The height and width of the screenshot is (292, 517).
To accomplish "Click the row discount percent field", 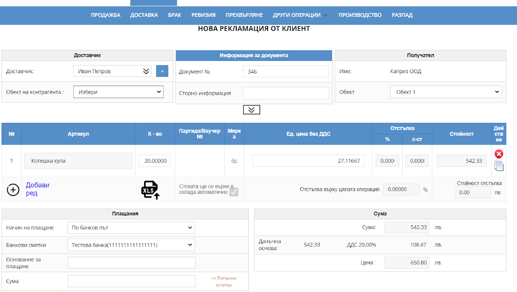I will click(388, 161).
